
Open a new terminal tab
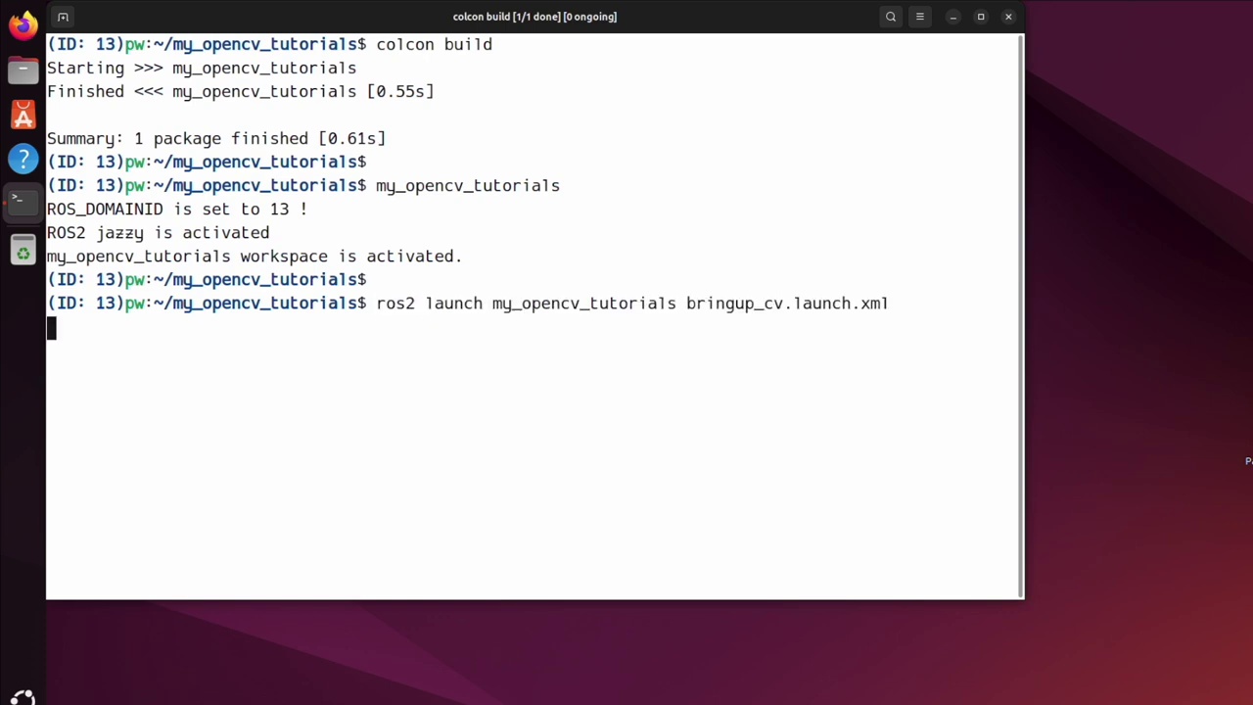tap(63, 17)
